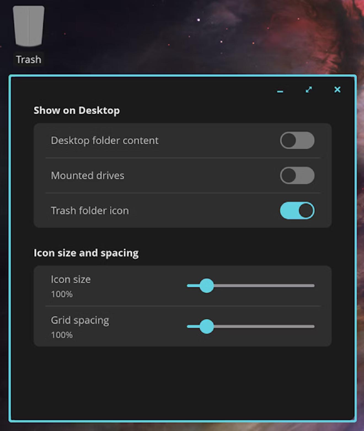Viewport: 364px width, 431px height.
Task: Click the Trash label under desktop icon
Action: pyautogui.click(x=29, y=60)
